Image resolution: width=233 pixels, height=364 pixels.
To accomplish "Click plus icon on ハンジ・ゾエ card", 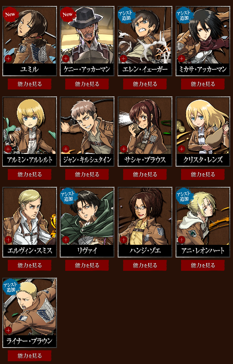I will pyautogui.click(x=124, y=240).
